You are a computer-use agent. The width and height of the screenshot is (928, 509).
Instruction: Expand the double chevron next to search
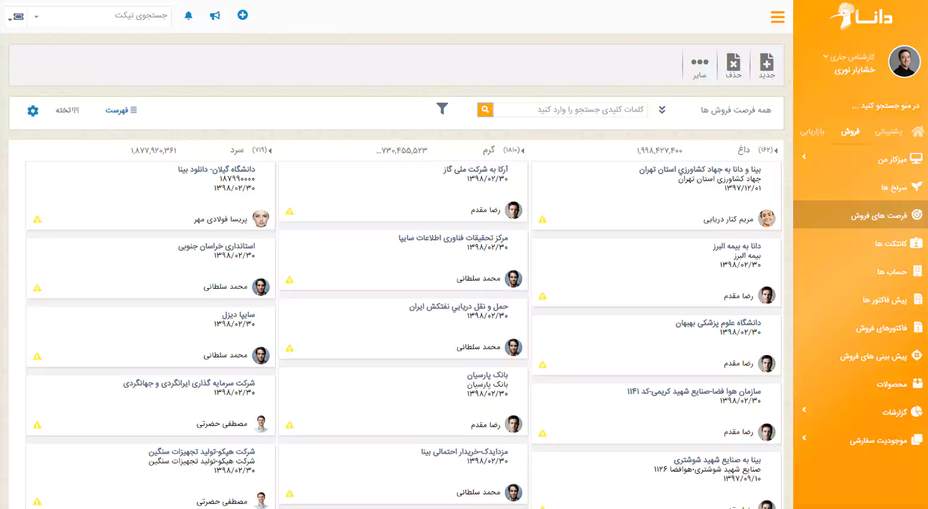coord(662,110)
